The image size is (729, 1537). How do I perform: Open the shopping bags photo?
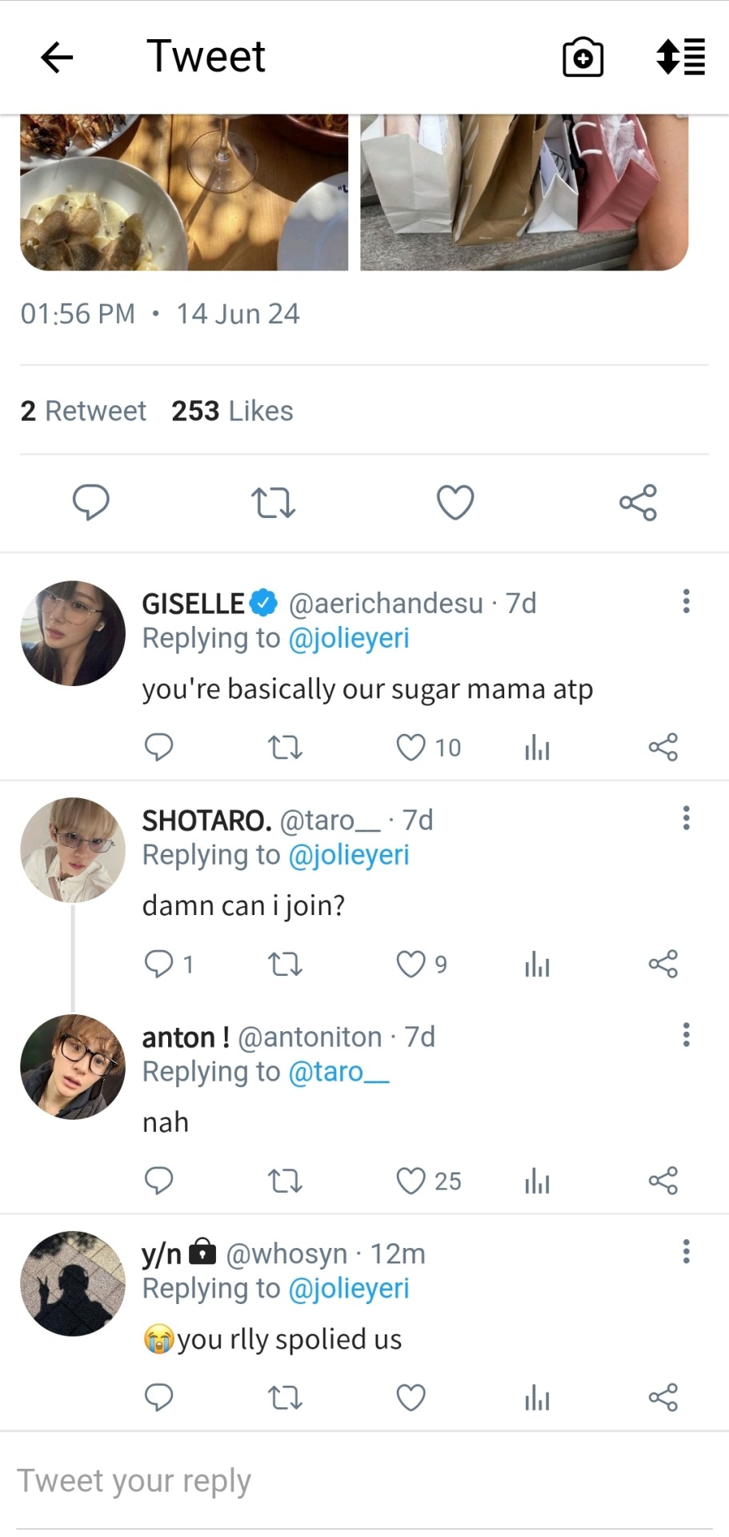tap(524, 192)
